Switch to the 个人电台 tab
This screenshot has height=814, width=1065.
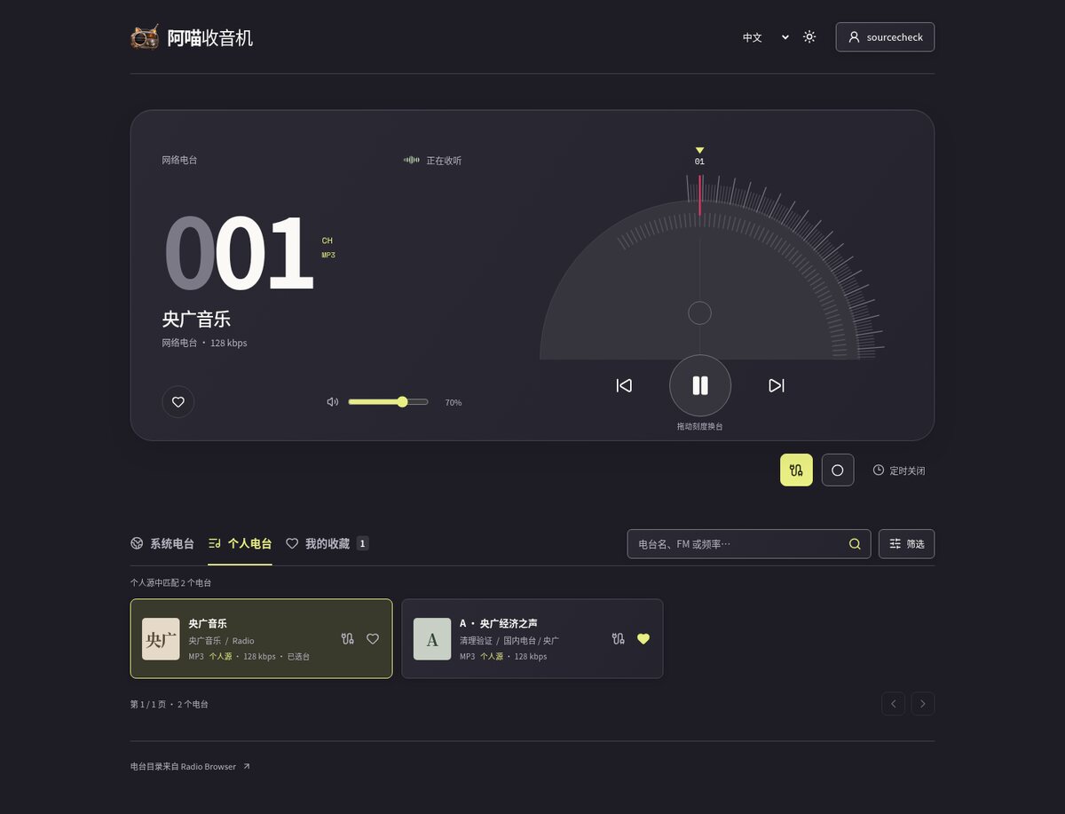coord(240,543)
